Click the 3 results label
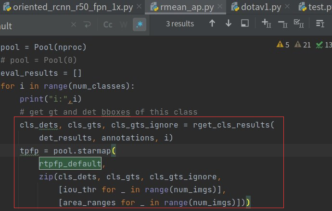 click(x=180, y=23)
